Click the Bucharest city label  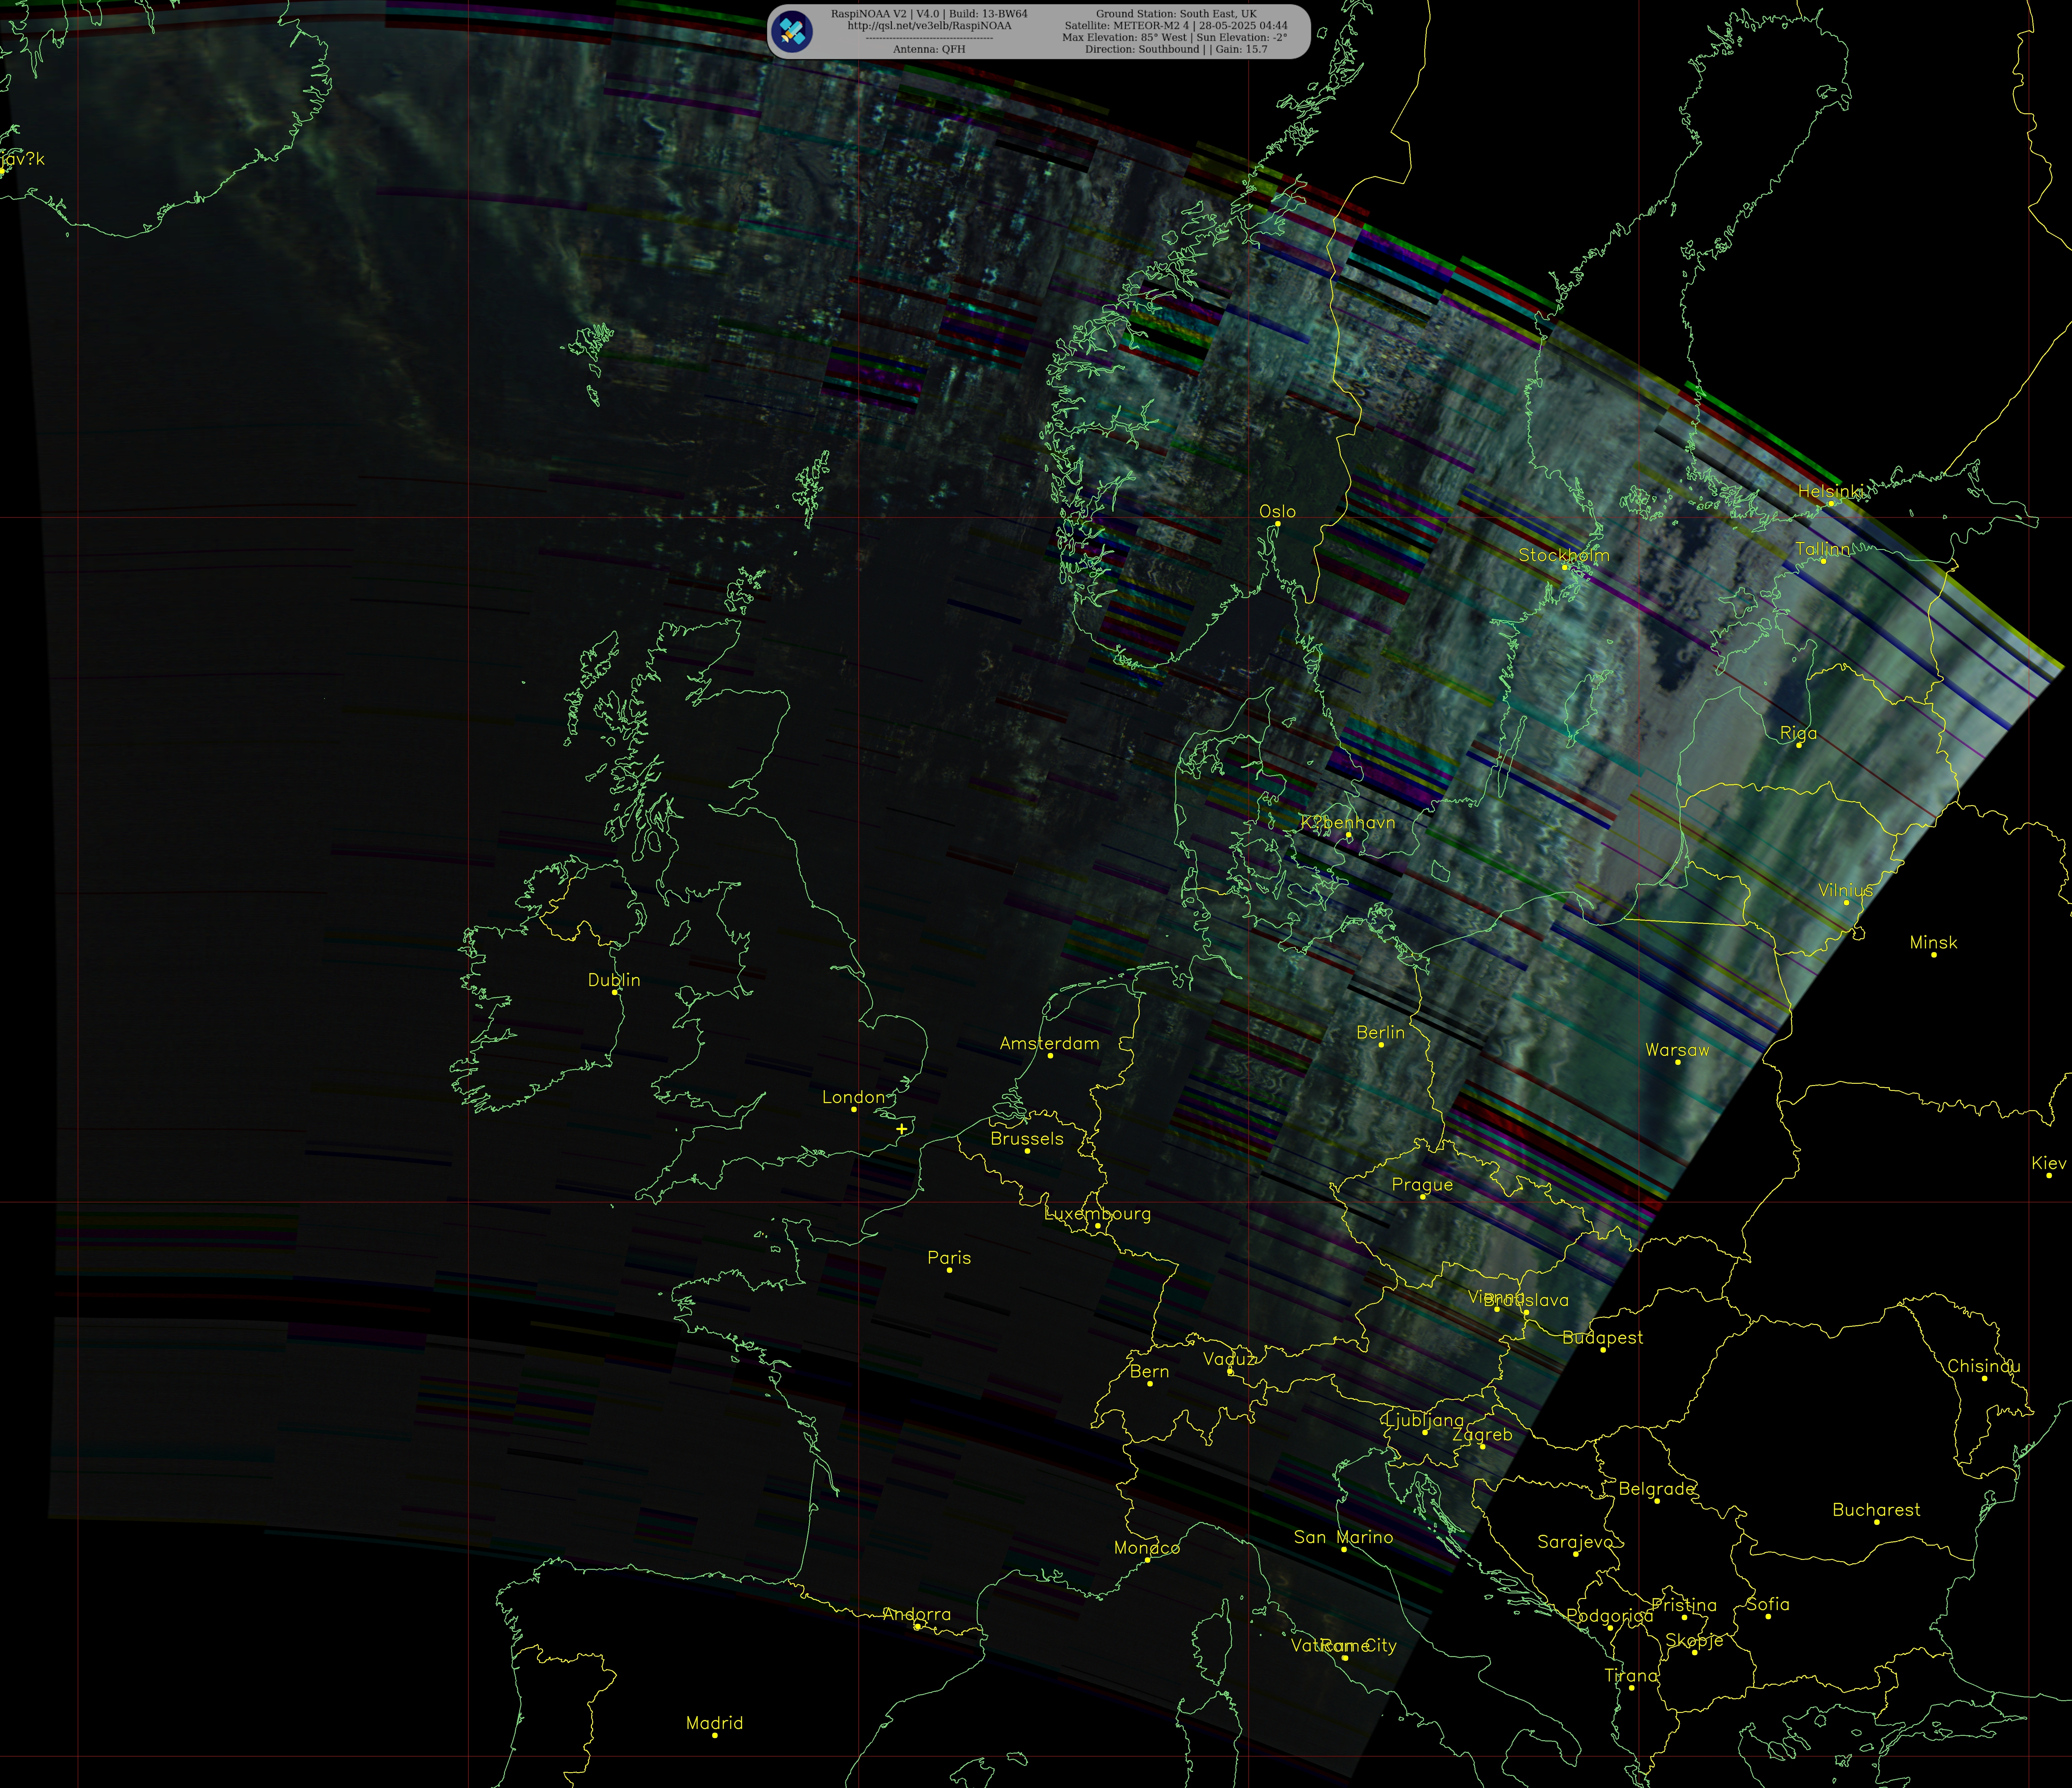(x=1876, y=1510)
